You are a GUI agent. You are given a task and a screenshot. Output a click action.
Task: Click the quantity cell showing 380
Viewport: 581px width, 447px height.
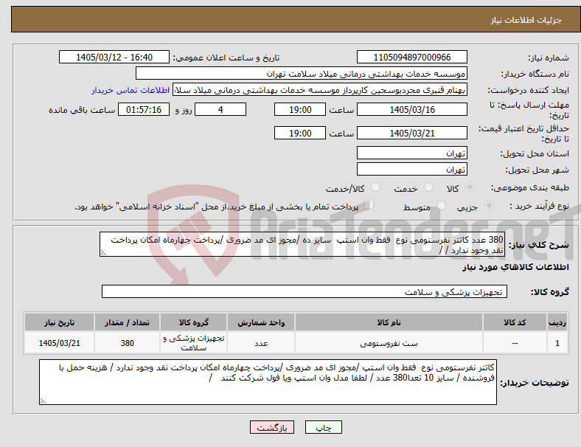pos(127,343)
